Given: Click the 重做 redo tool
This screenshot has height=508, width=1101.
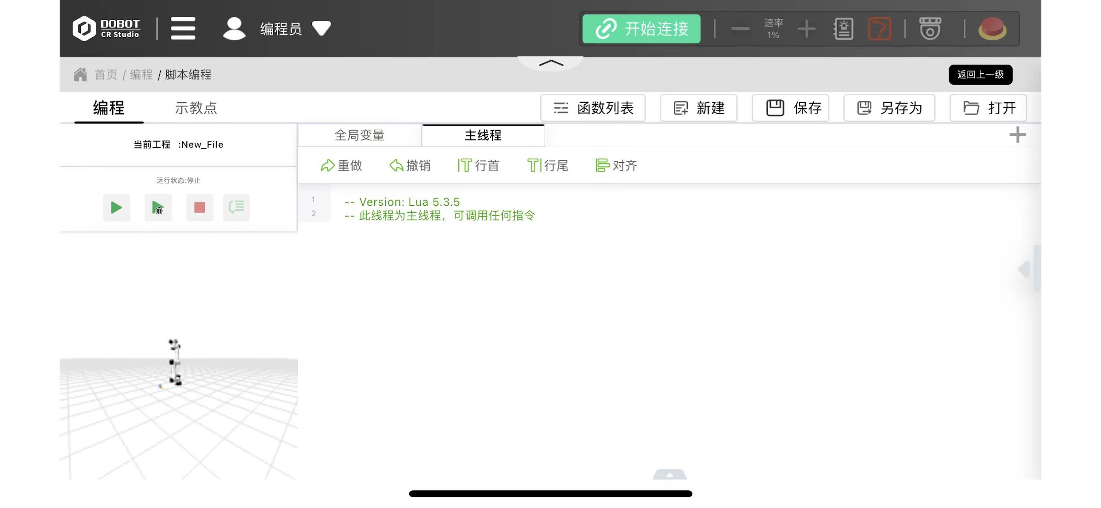Looking at the screenshot, I should [341, 165].
